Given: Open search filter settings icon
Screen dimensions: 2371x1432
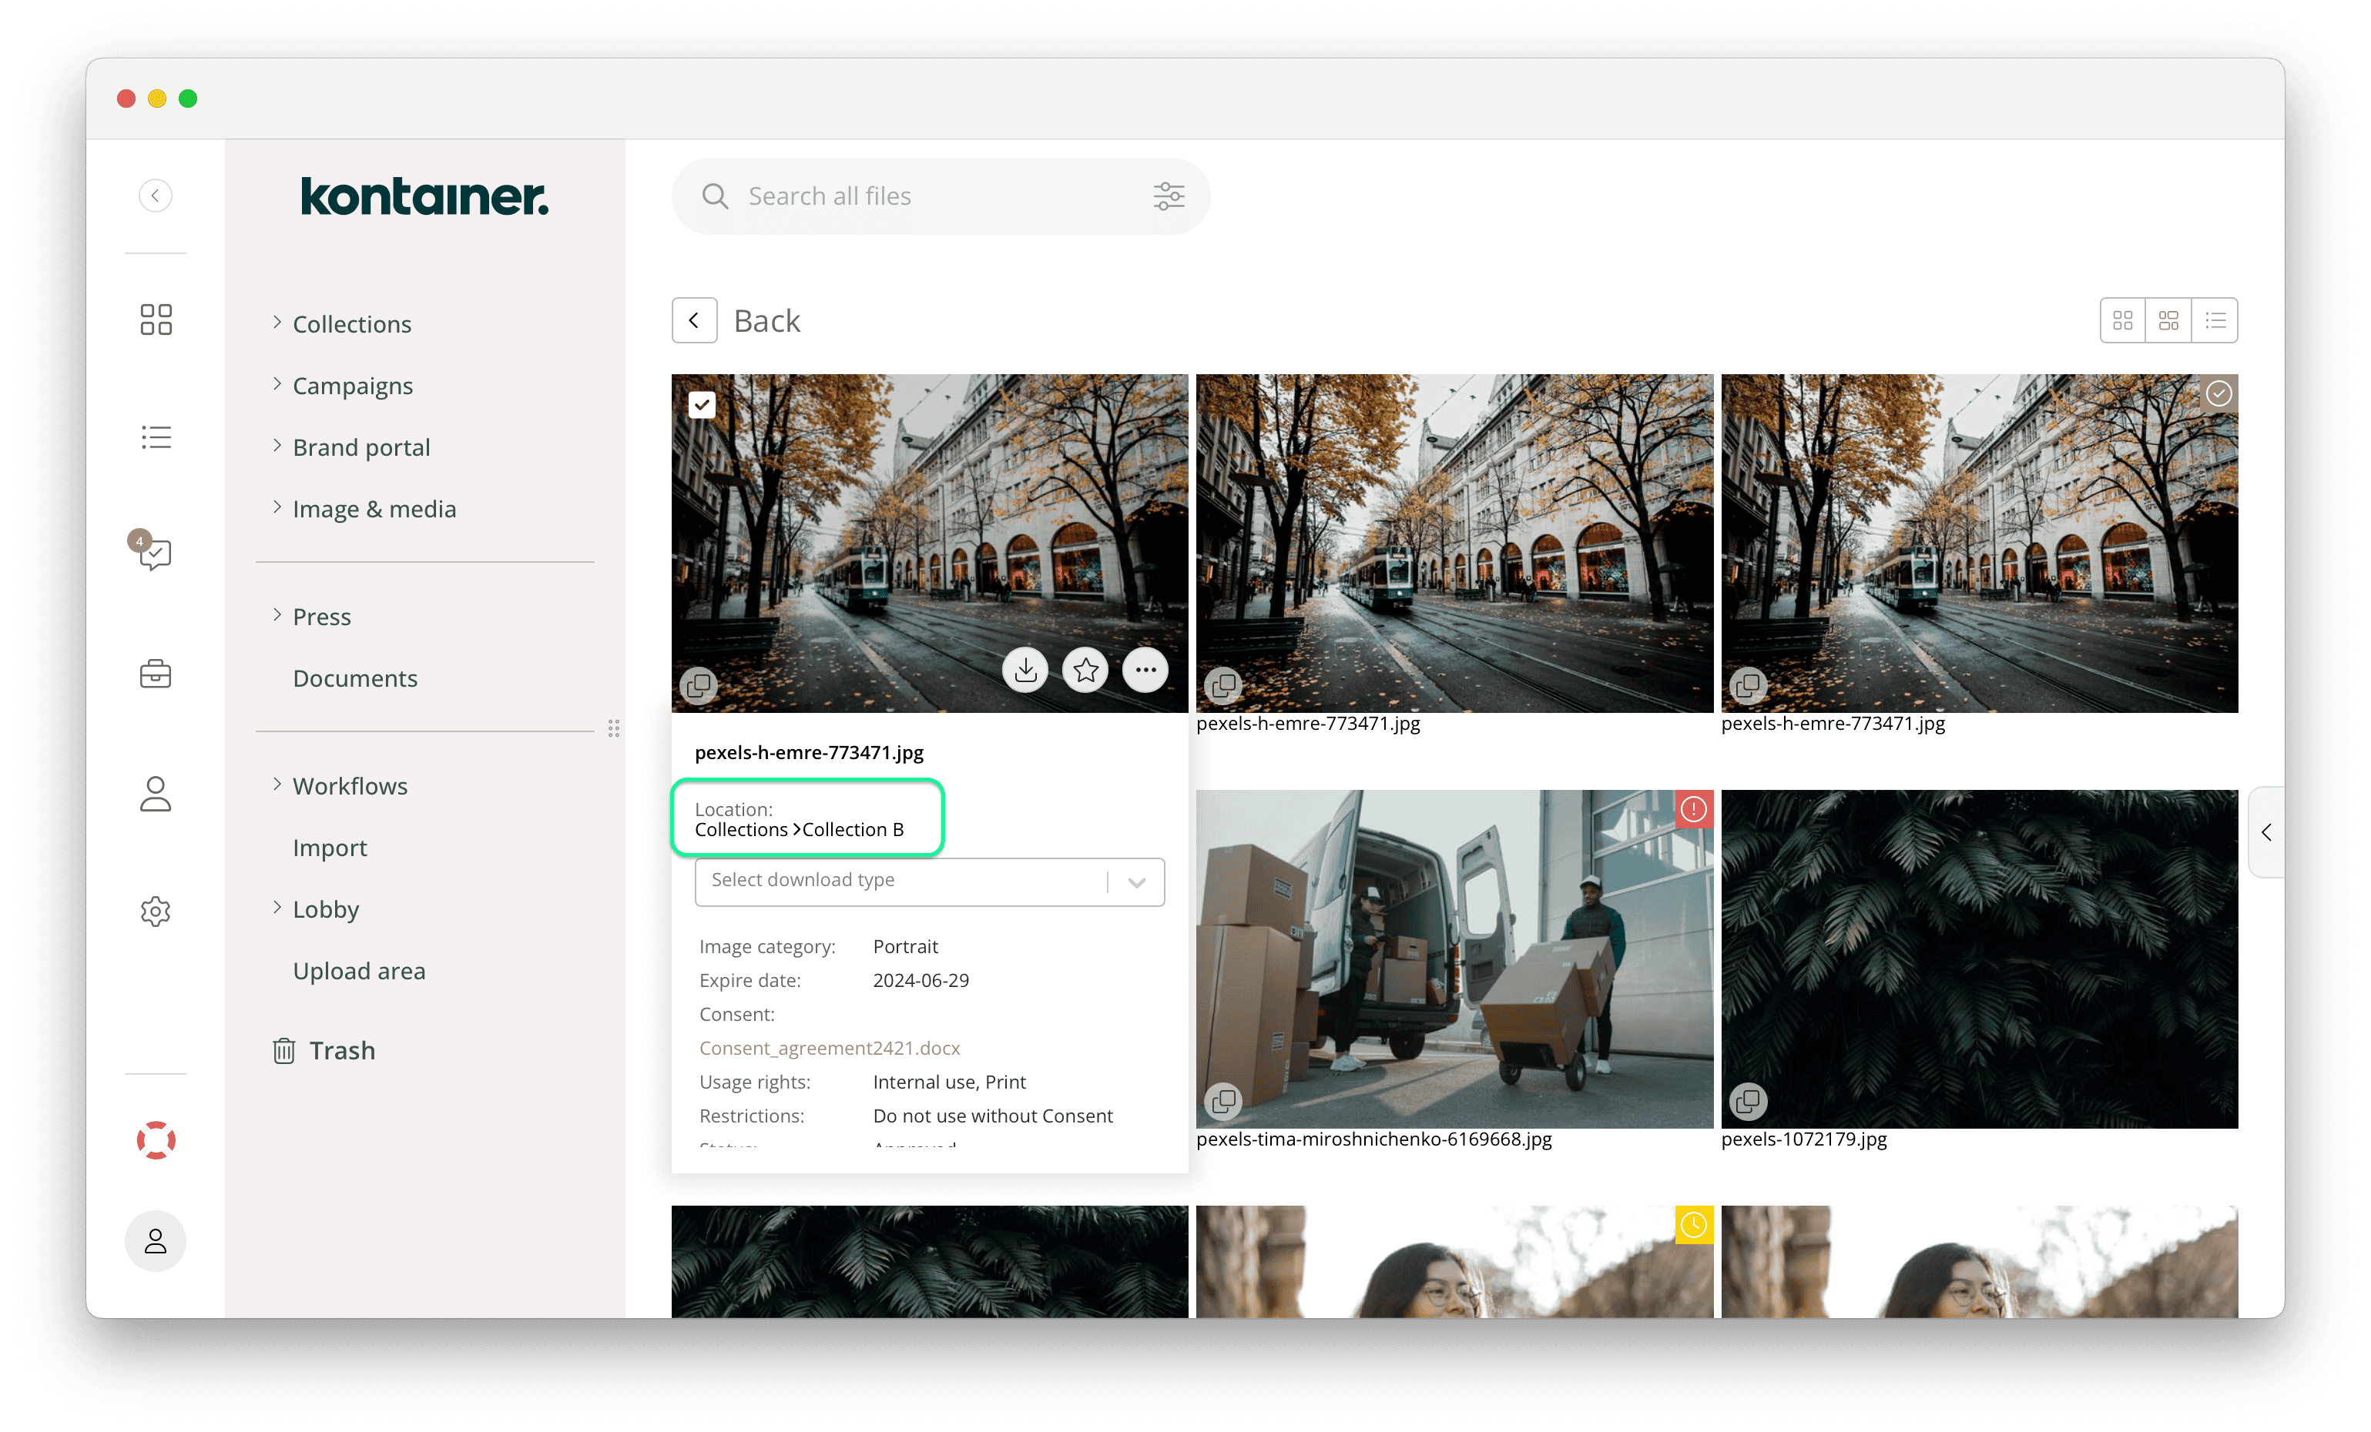Looking at the screenshot, I should pos(1169,196).
